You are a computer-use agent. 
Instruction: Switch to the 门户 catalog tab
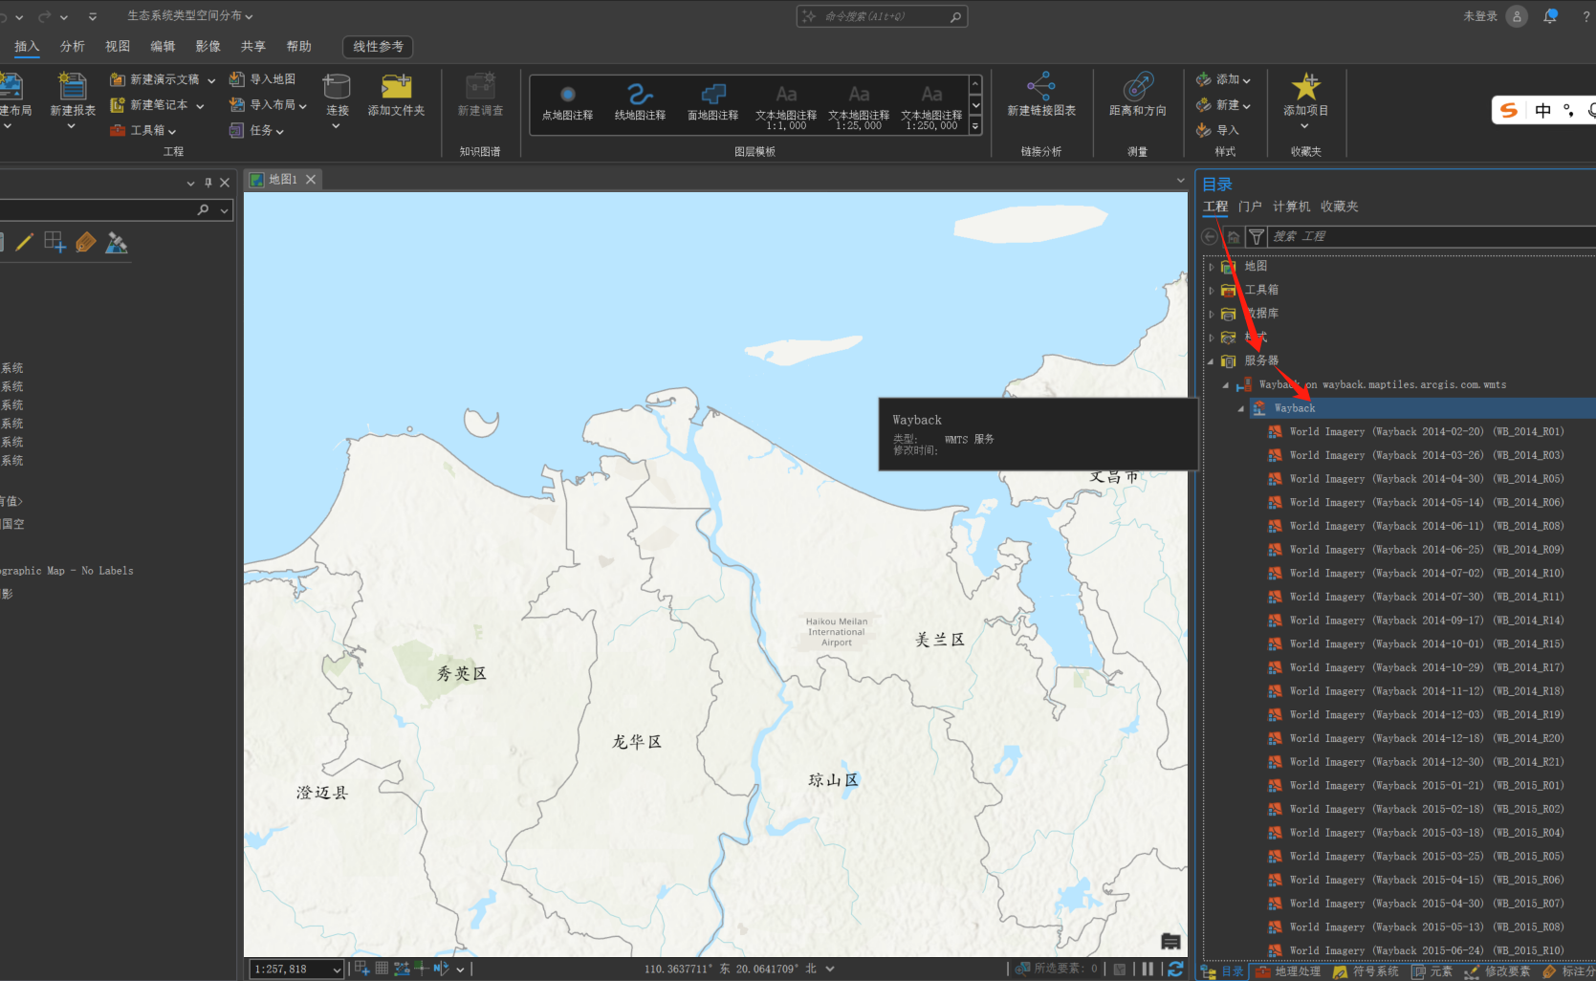click(1250, 207)
